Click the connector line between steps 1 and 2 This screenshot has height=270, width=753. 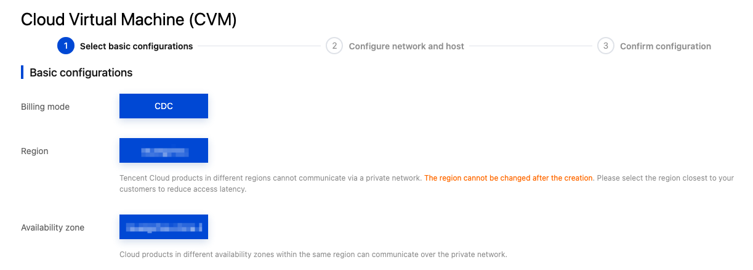(x=259, y=46)
